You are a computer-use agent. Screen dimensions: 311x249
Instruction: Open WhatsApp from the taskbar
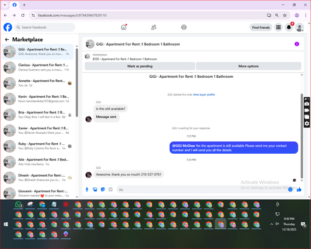(x=19, y=205)
